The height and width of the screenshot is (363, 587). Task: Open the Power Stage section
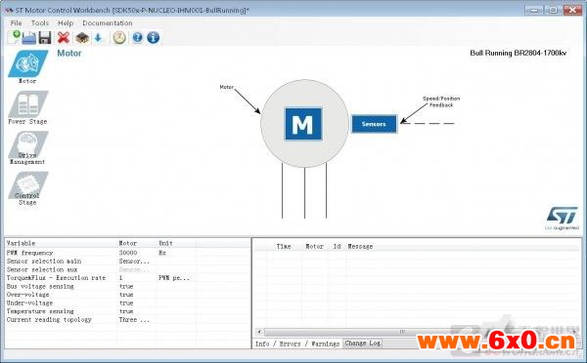click(x=27, y=107)
